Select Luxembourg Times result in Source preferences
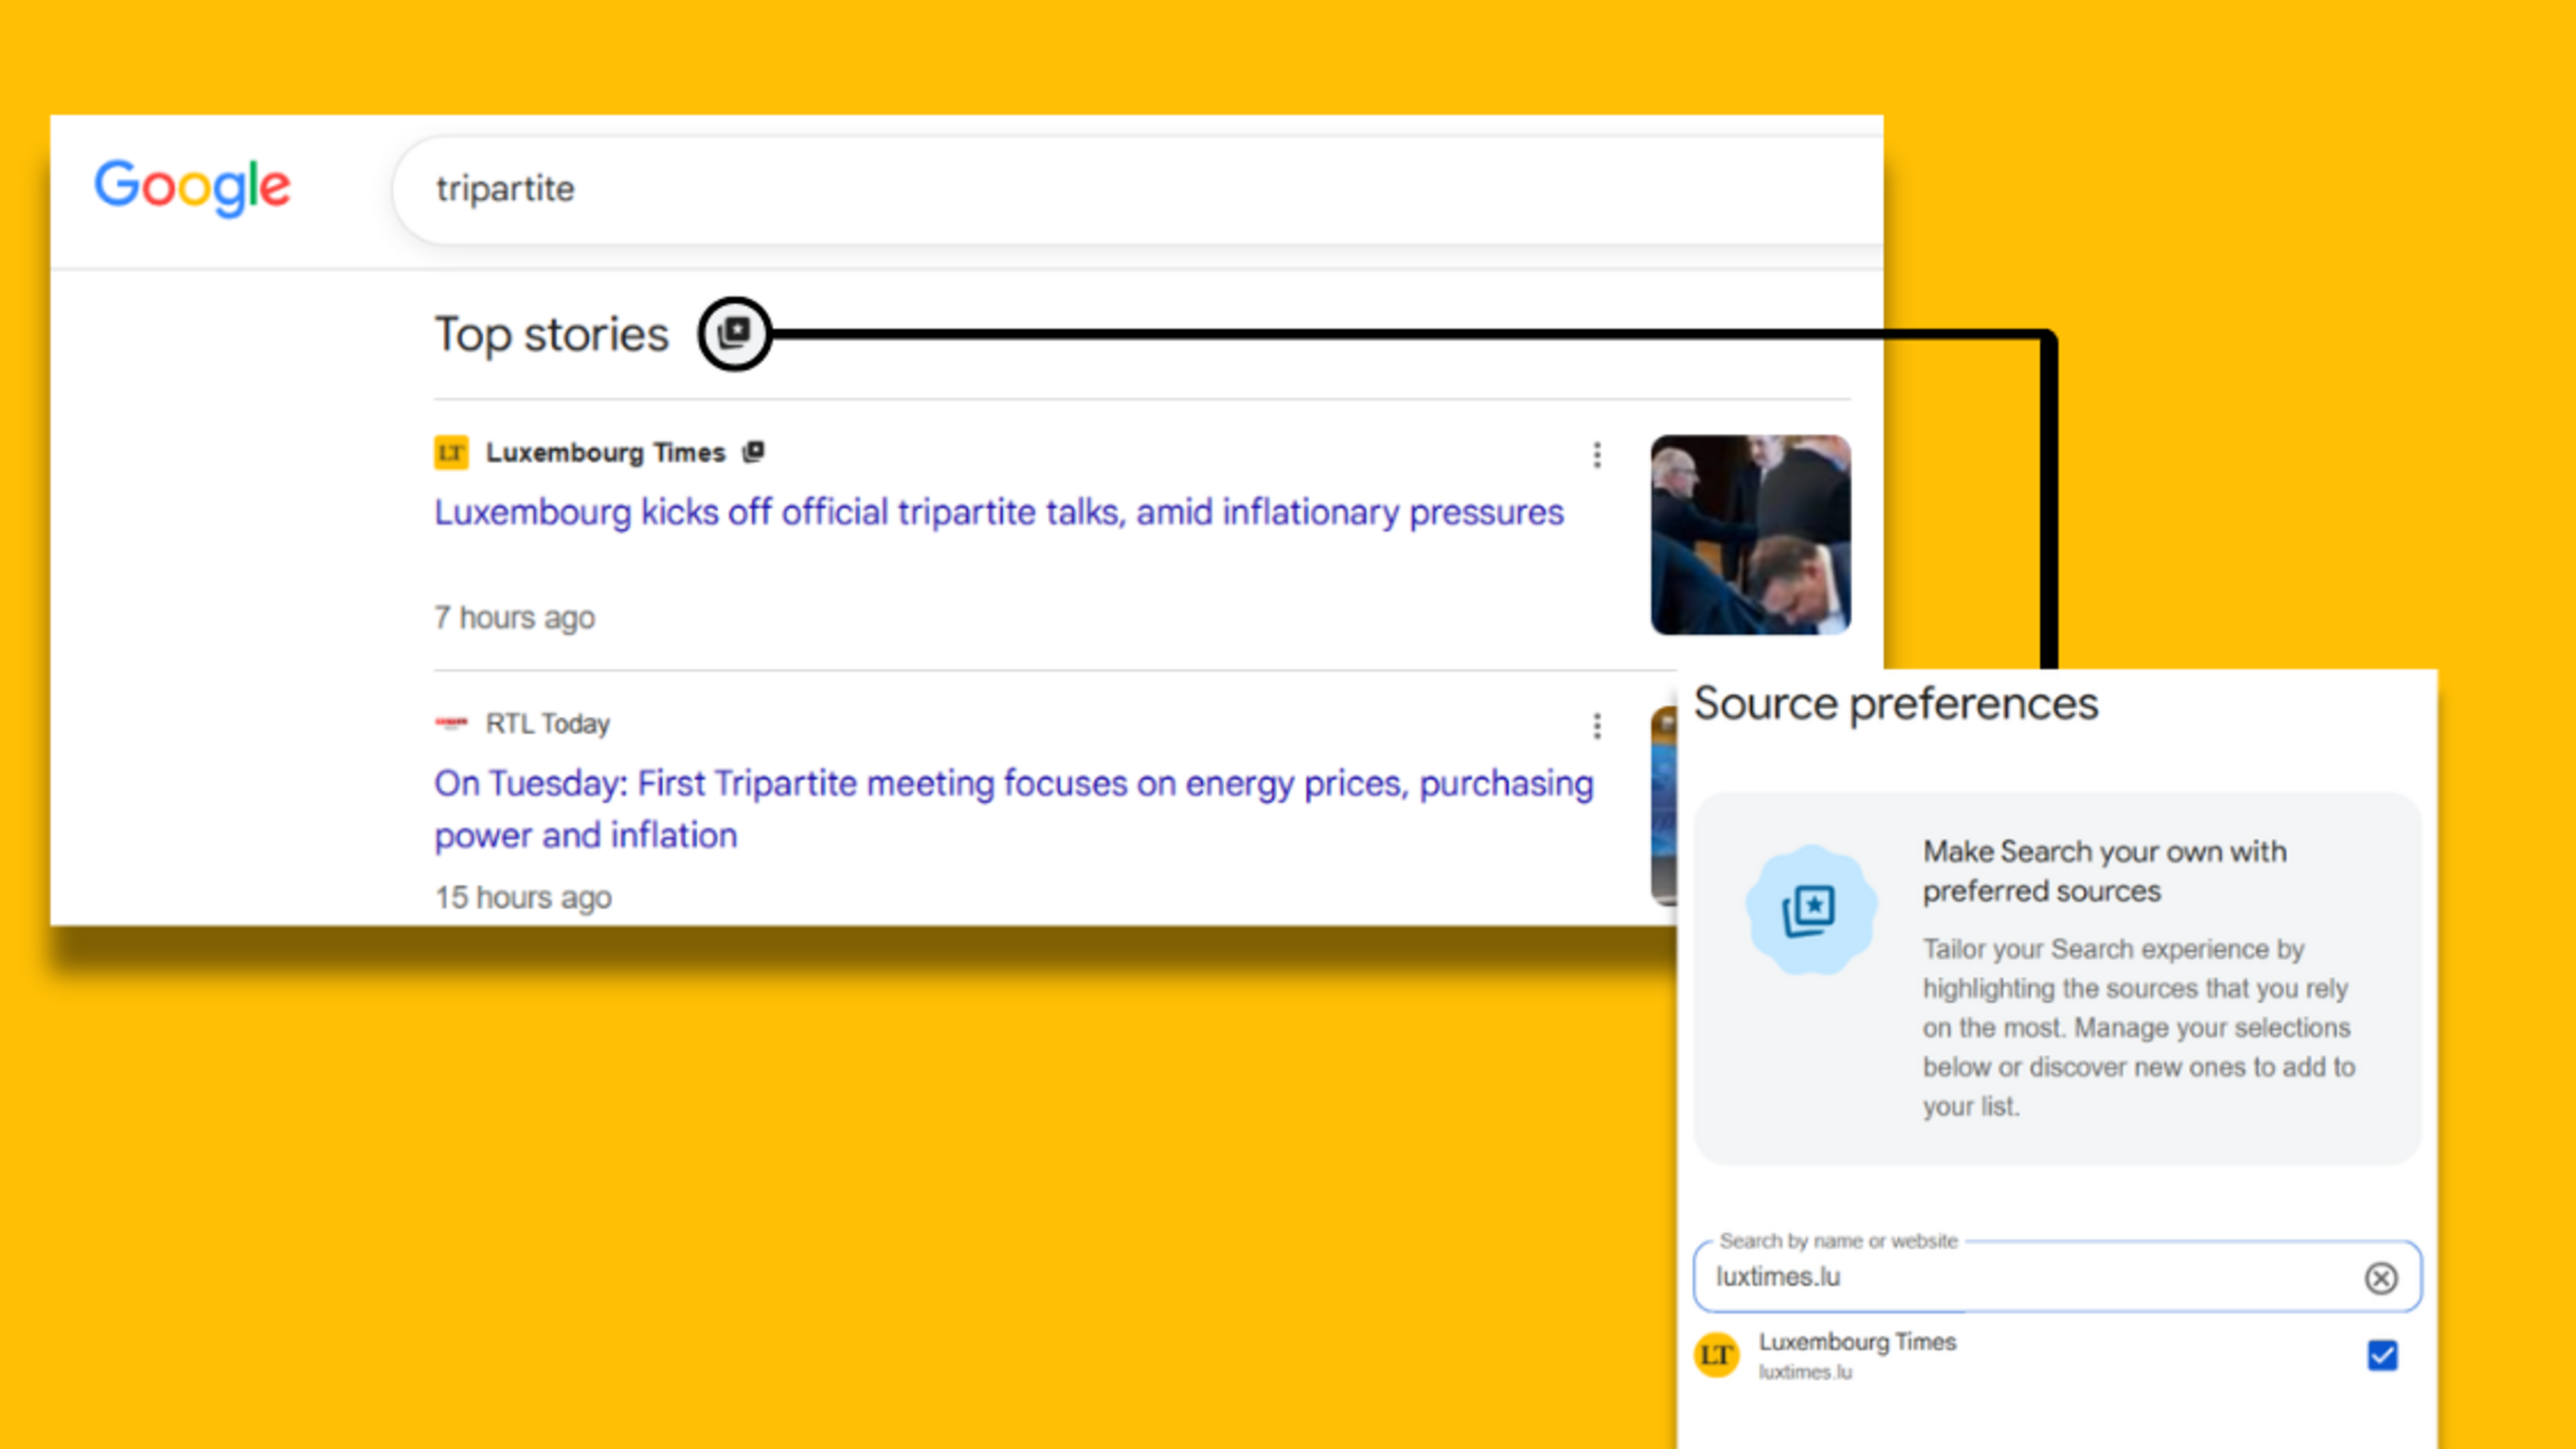This screenshot has height=1449, width=2576. [2057, 1356]
